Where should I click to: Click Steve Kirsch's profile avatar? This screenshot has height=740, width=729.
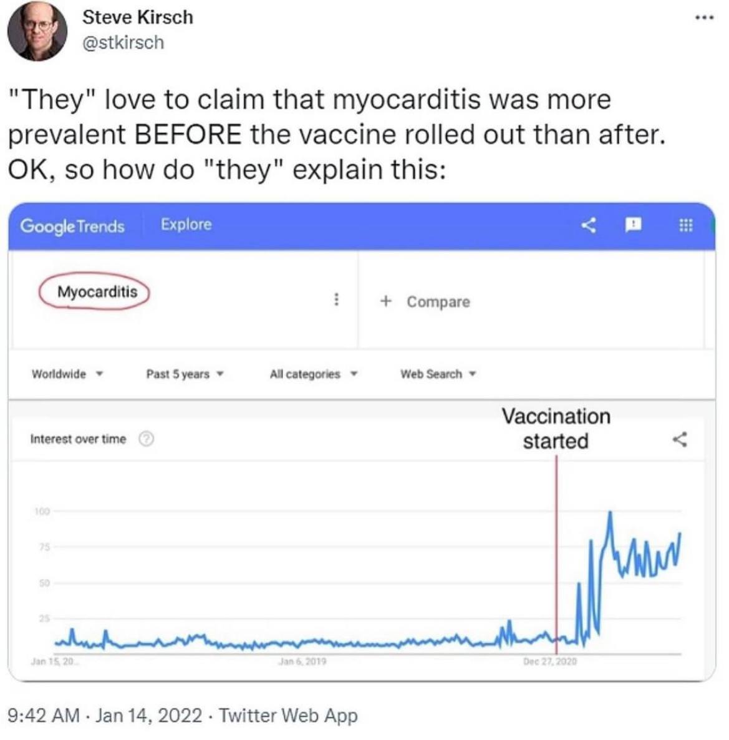pos(37,31)
